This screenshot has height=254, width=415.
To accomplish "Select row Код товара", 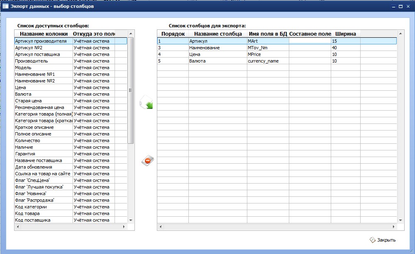I will click(x=71, y=213).
